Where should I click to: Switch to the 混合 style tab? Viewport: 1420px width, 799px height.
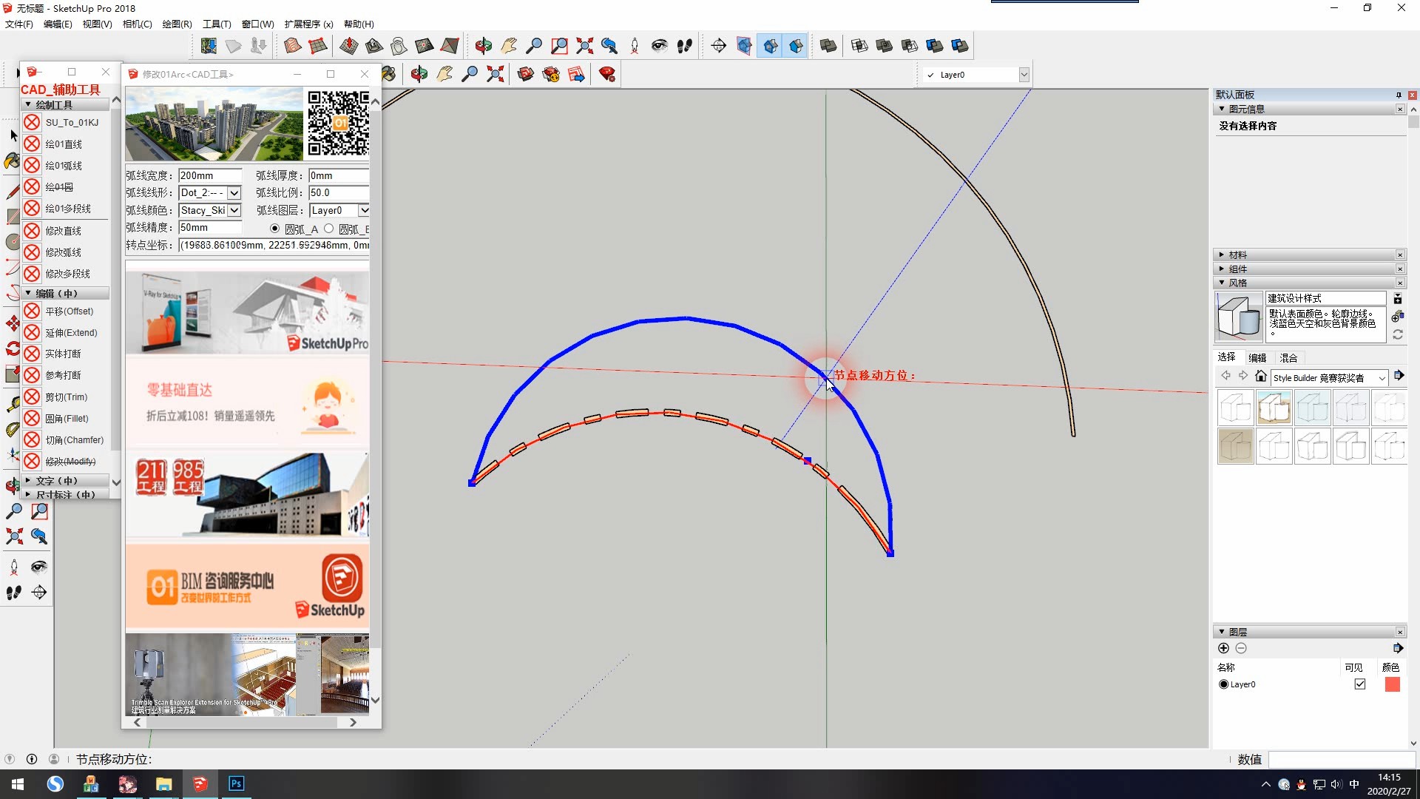(1288, 358)
